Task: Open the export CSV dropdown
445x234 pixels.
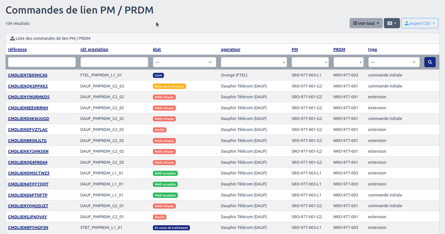Action: (x=420, y=23)
